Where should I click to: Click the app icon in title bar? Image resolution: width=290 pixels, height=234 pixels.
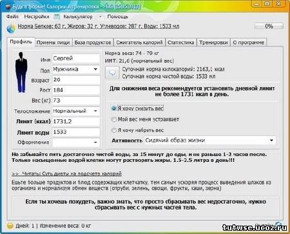(x=8, y=6)
